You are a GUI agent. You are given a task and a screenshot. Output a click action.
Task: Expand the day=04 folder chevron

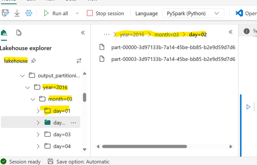coord(38,146)
